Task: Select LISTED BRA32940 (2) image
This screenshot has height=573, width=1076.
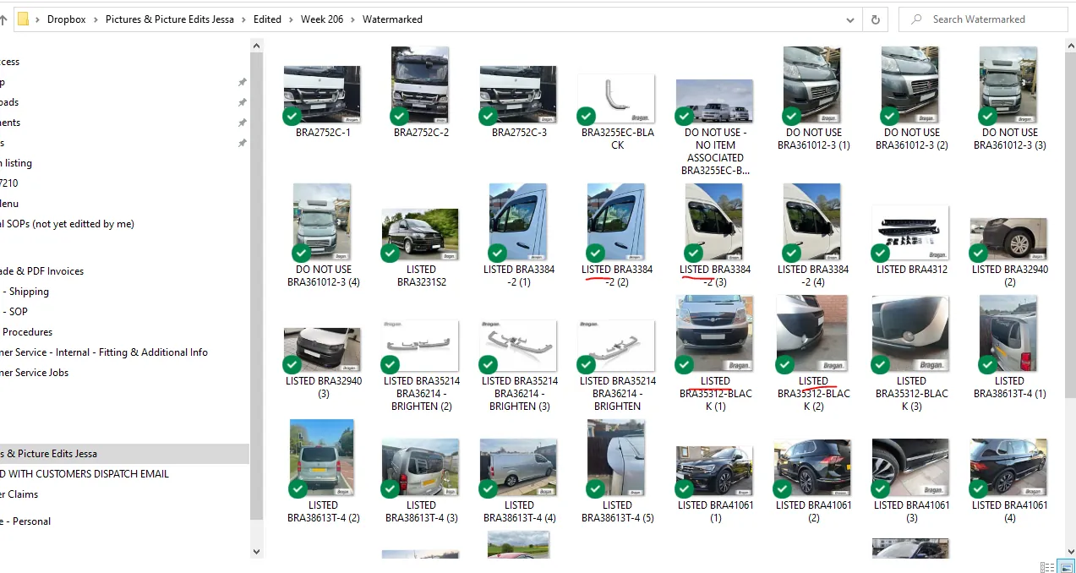Action: tap(1009, 239)
